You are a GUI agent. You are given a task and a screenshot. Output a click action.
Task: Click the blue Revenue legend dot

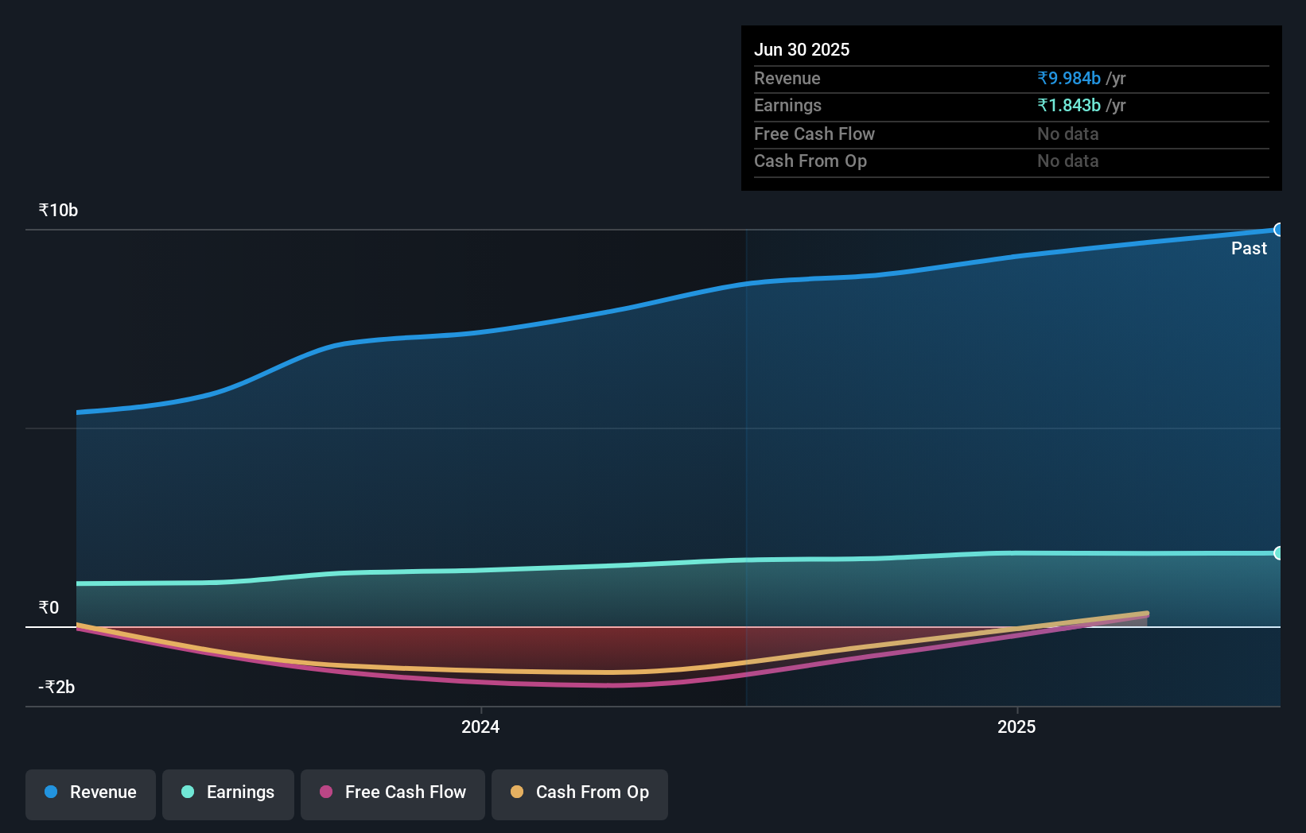(x=51, y=792)
